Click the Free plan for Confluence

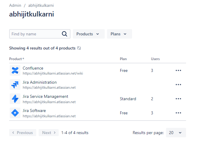(x=124, y=70)
